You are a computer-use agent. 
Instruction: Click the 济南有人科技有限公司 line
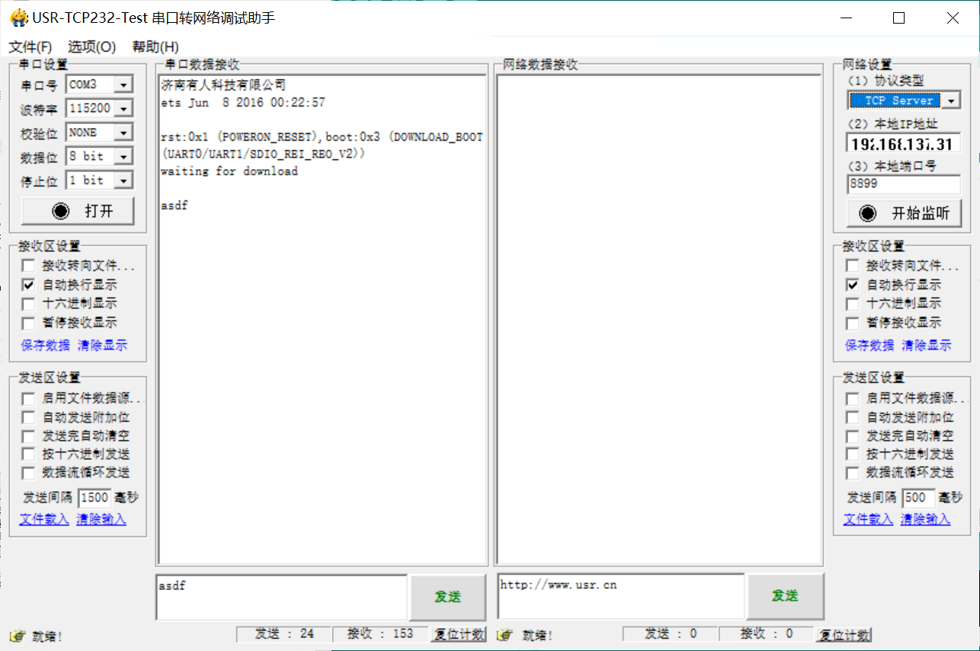(223, 85)
